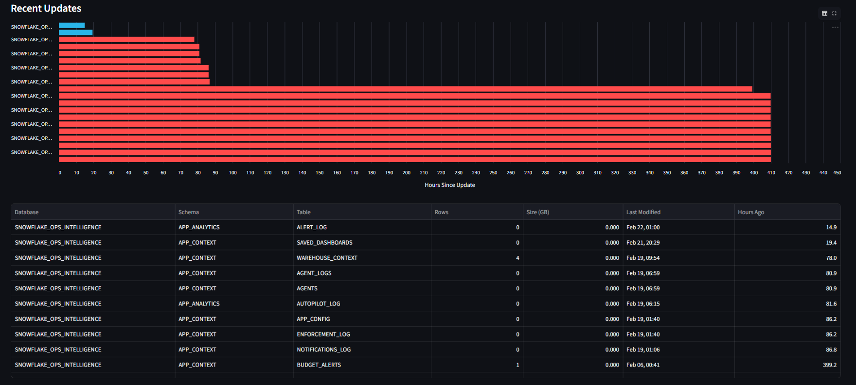Click the Hours Since Update axis title

pyautogui.click(x=450, y=185)
